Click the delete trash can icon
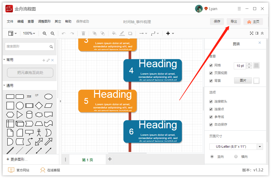 tap(83, 33)
